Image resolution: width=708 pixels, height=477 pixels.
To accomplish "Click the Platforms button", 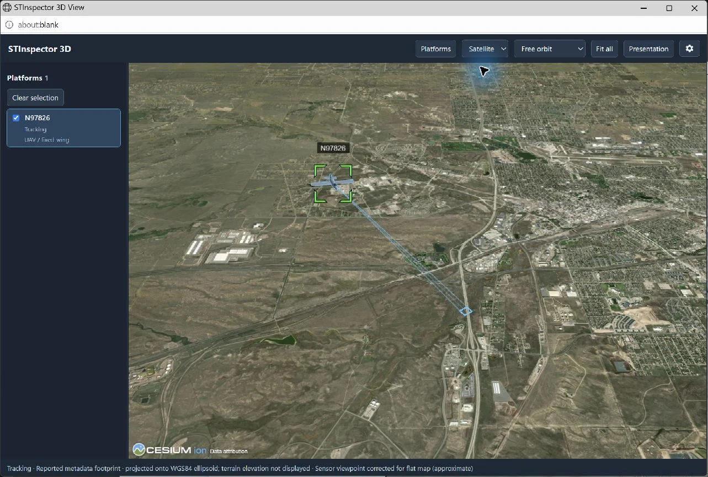I will tap(436, 49).
